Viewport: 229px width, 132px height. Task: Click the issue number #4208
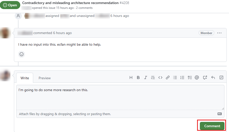[x=124, y=3]
